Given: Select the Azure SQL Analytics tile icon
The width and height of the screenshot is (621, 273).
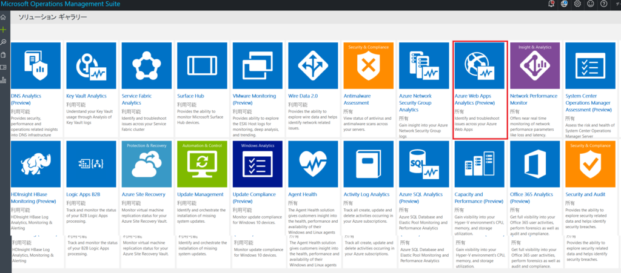Looking at the screenshot, I should (x=424, y=164).
